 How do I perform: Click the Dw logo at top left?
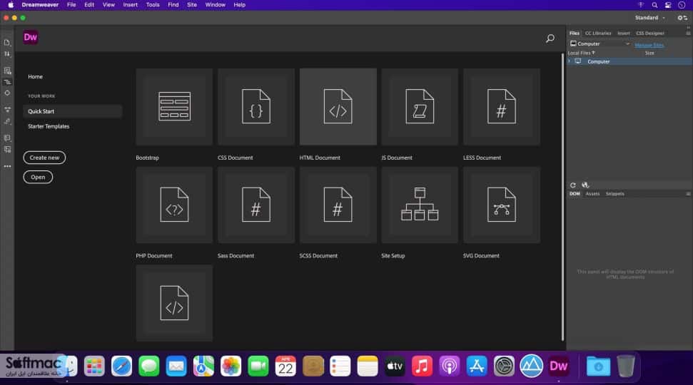[31, 37]
